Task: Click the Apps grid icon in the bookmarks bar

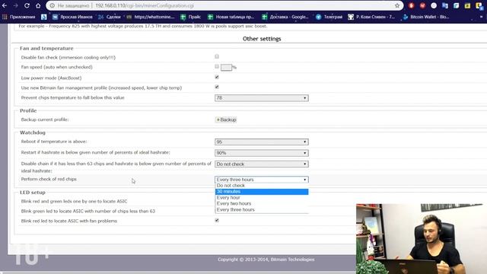Action: tap(5, 17)
